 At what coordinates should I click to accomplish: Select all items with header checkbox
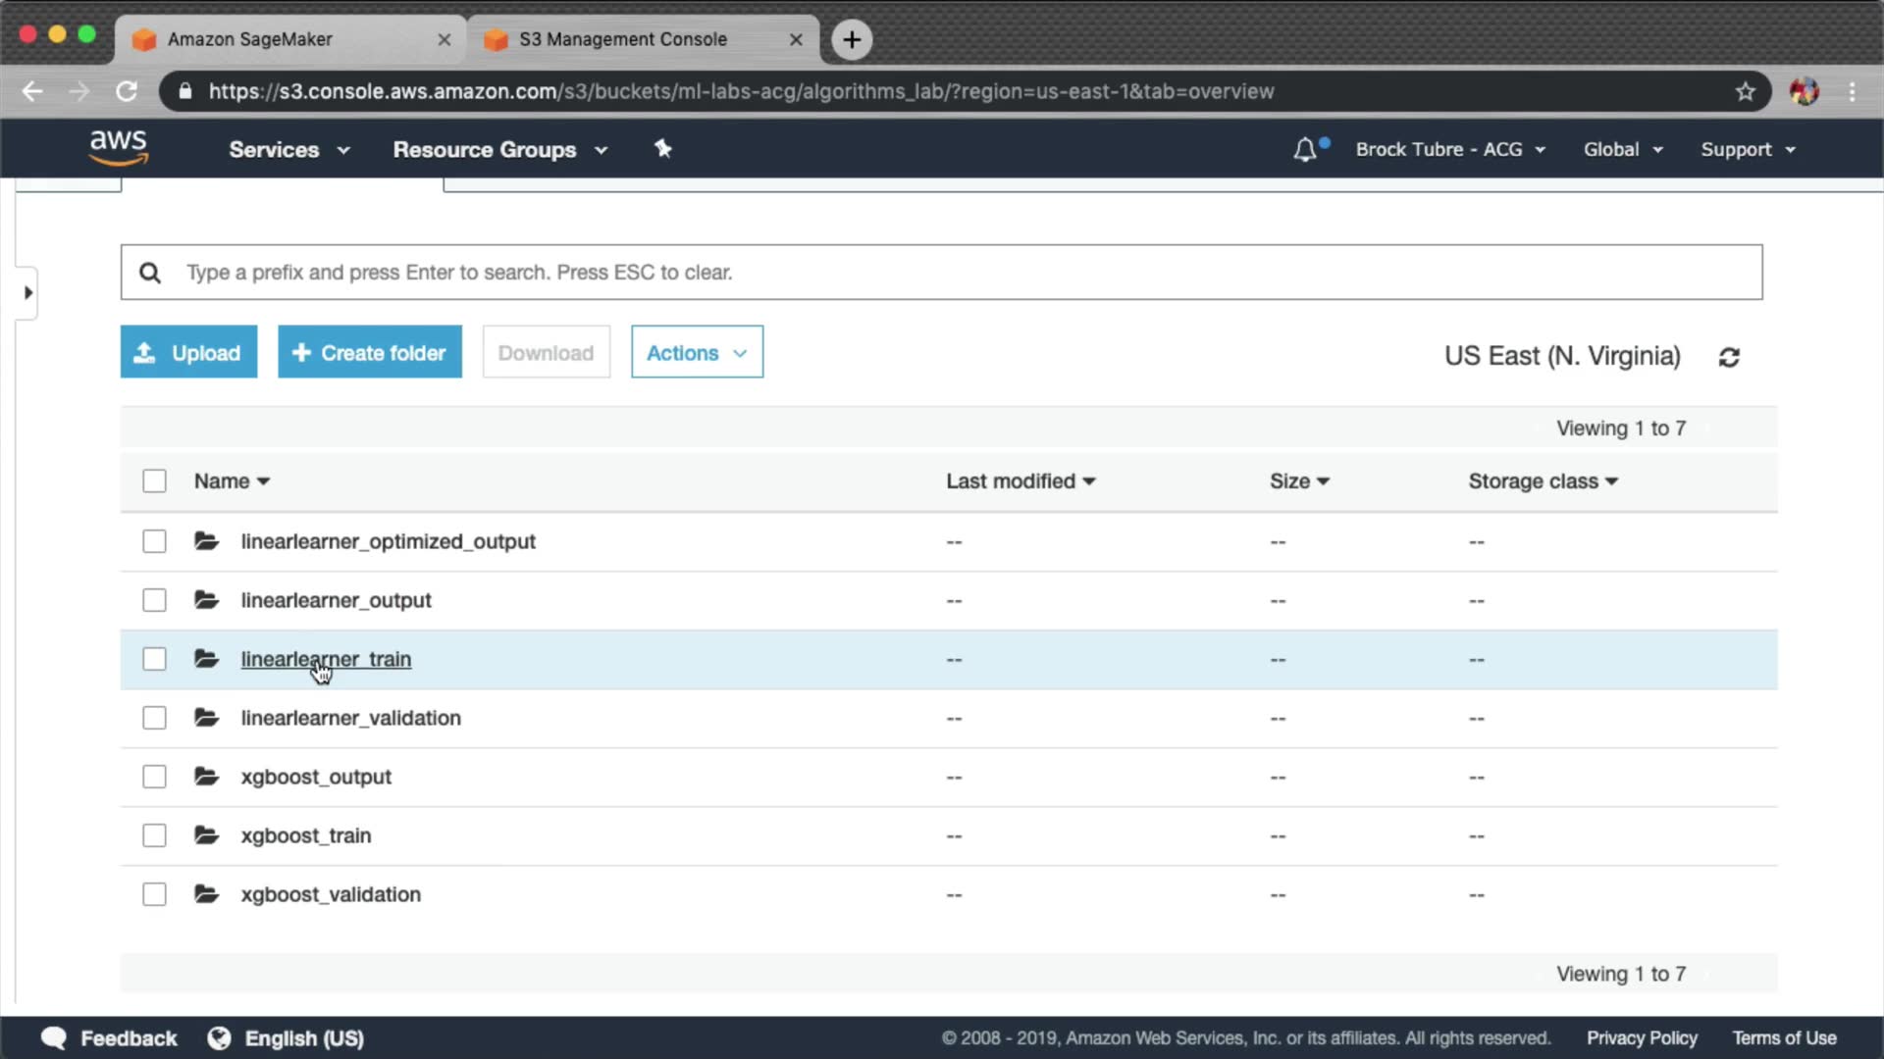(x=154, y=480)
